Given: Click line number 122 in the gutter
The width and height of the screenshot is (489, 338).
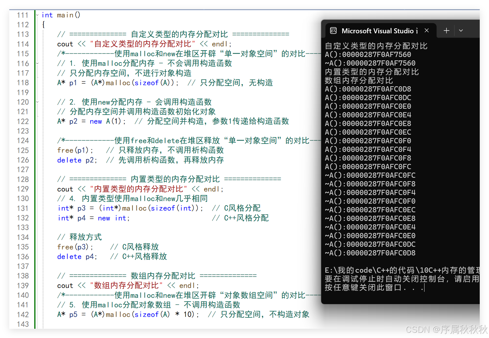Looking at the screenshot, I should click(x=23, y=121).
